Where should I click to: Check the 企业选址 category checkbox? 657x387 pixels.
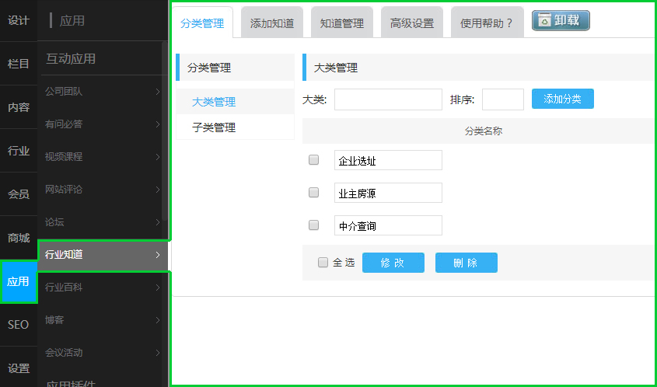(x=314, y=160)
